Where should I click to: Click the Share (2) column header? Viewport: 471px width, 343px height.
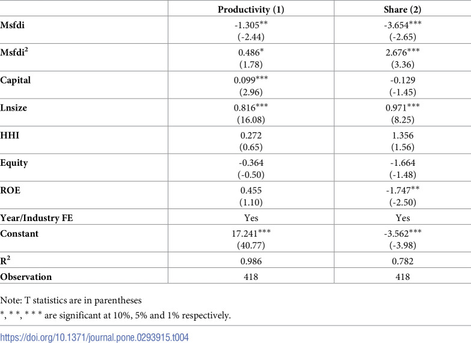point(402,9)
